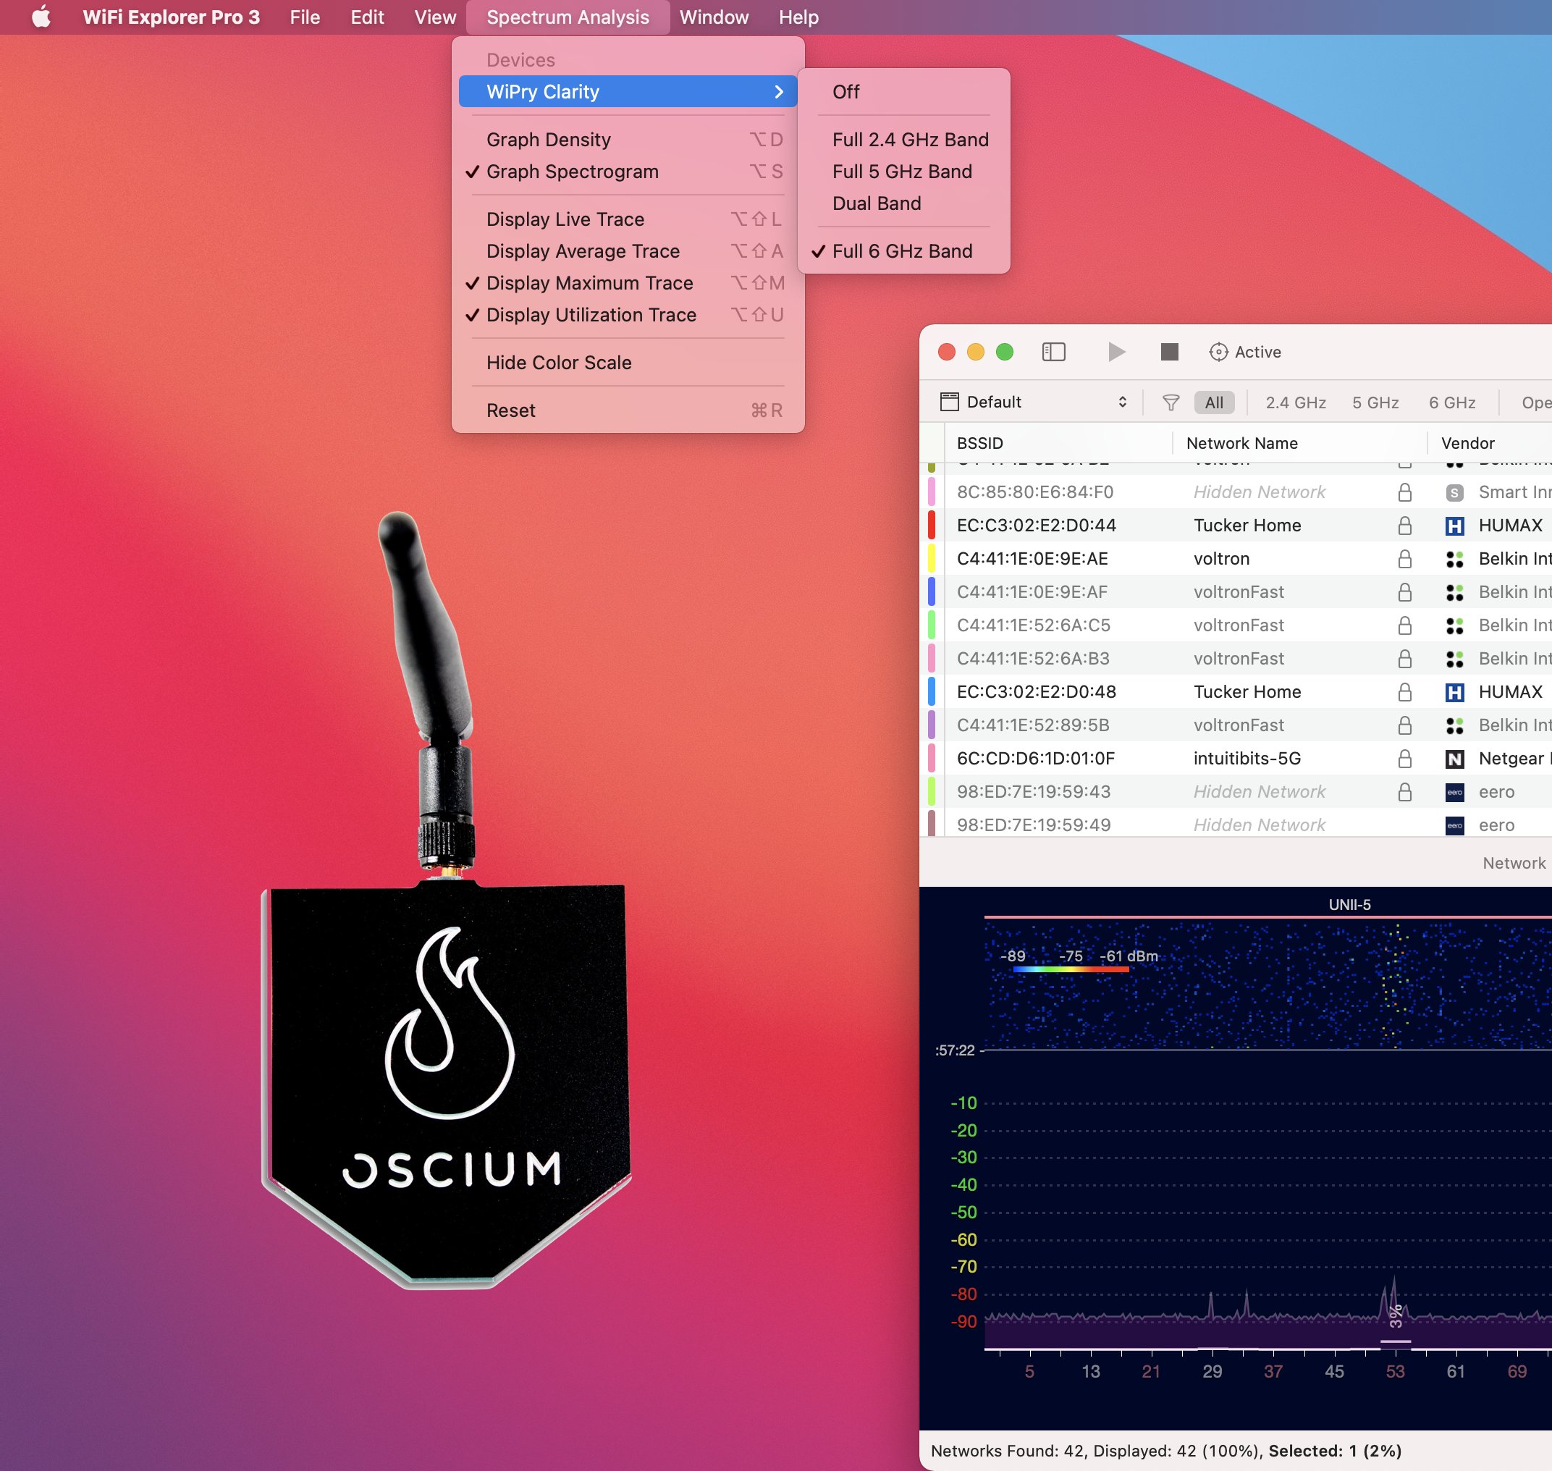Enable Display Average Trace
The image size is (1552, 1471).
point(628,252)
